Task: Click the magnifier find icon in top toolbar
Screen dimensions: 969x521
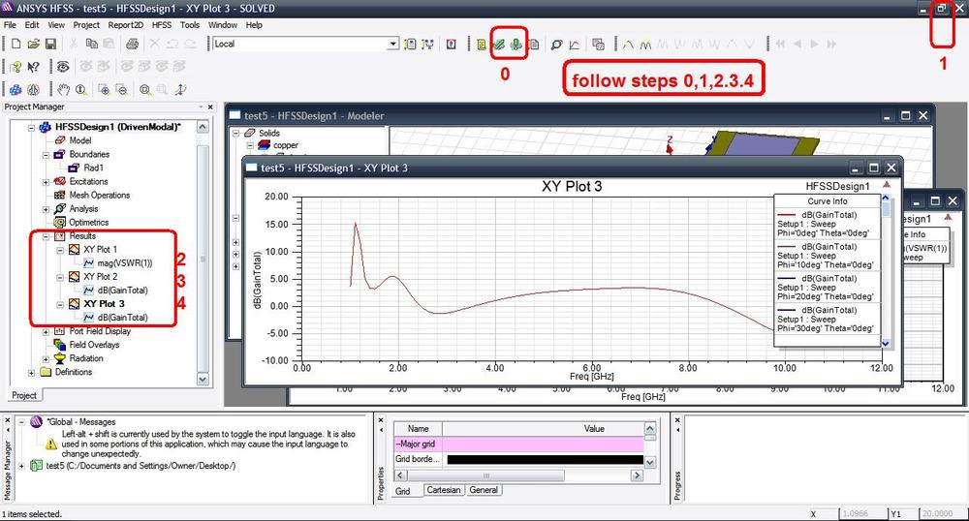Action: point(557,45)
